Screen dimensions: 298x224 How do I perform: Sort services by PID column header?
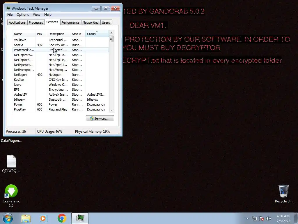(x=41, y=34)
